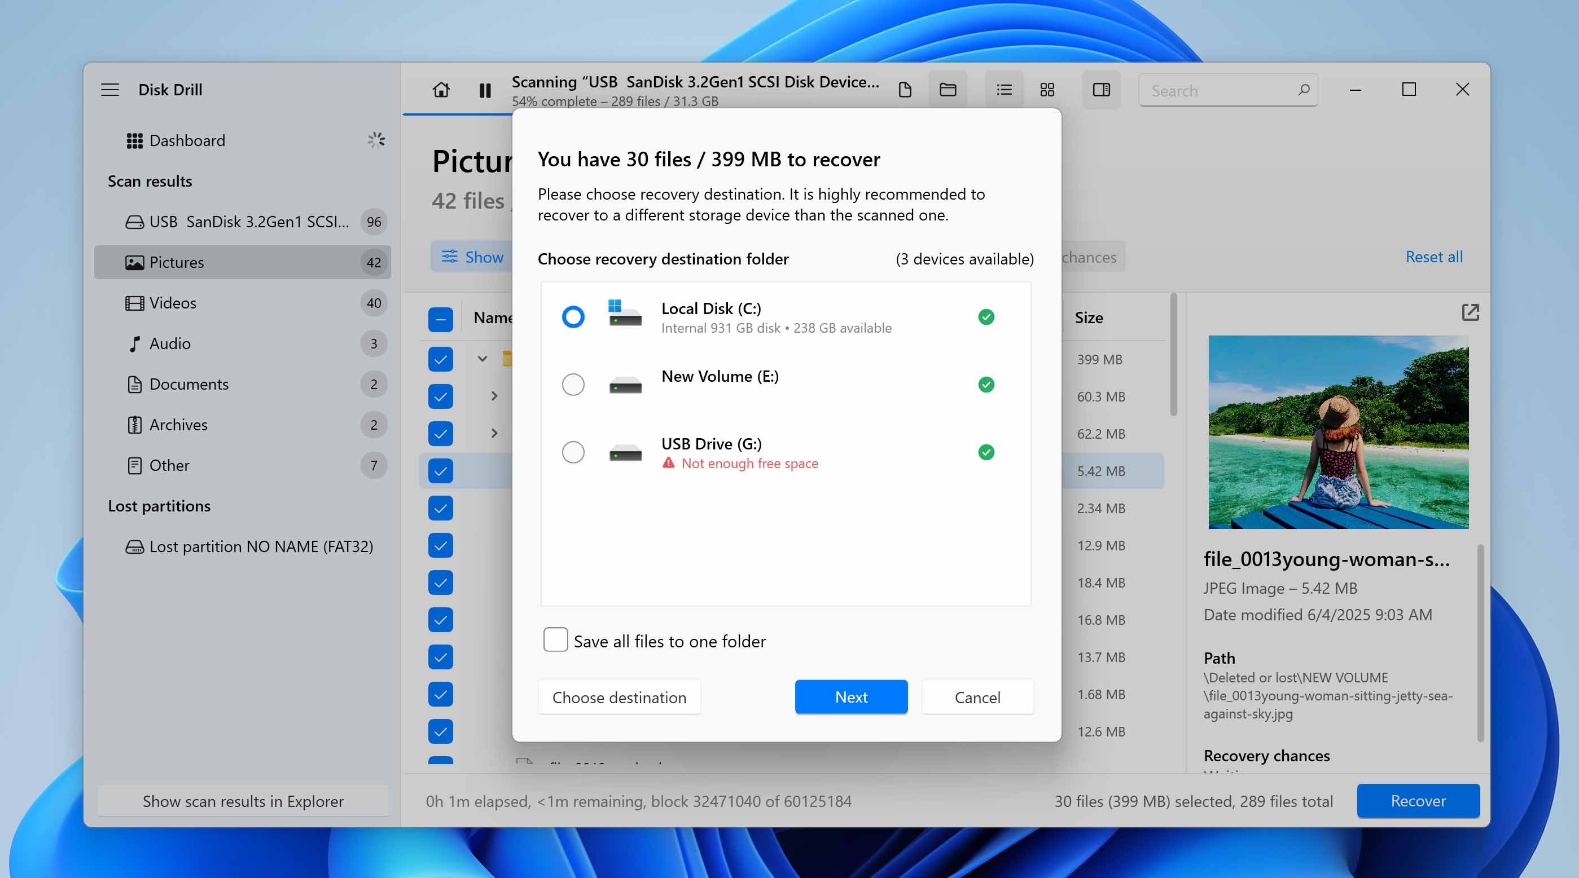
Task: Click green checkmark beside USB Drive (G:)
Action: [x=986, y=452]
